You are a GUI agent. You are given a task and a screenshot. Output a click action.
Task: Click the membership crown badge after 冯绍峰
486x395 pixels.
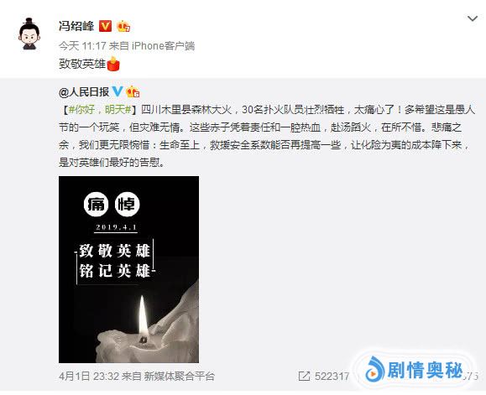123,26
